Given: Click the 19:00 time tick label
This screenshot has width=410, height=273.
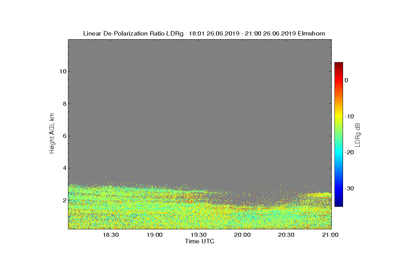Looking at the screenshot, I should point(154,235).
